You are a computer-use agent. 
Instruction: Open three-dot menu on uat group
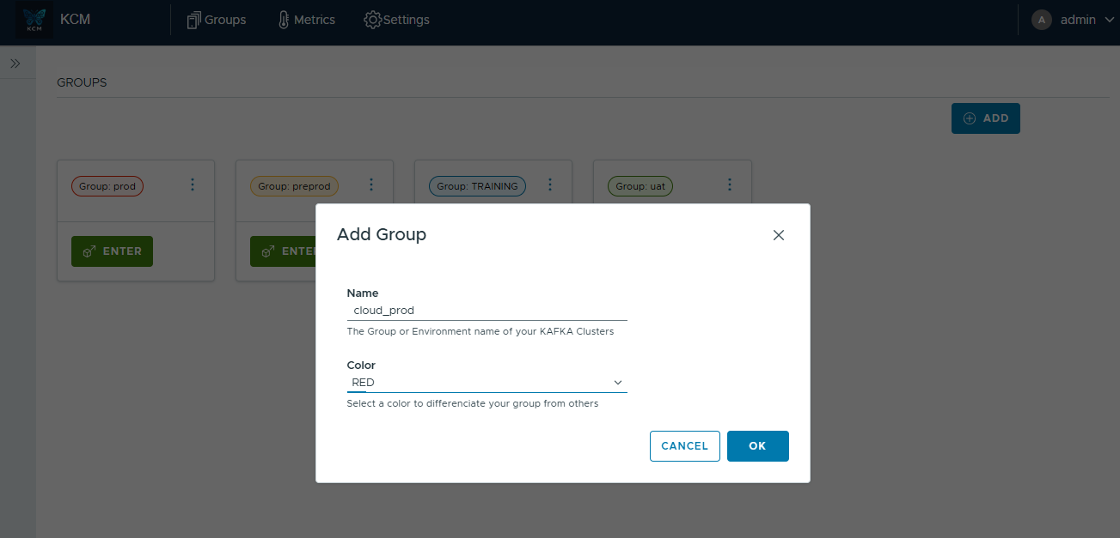click(729, 185)
